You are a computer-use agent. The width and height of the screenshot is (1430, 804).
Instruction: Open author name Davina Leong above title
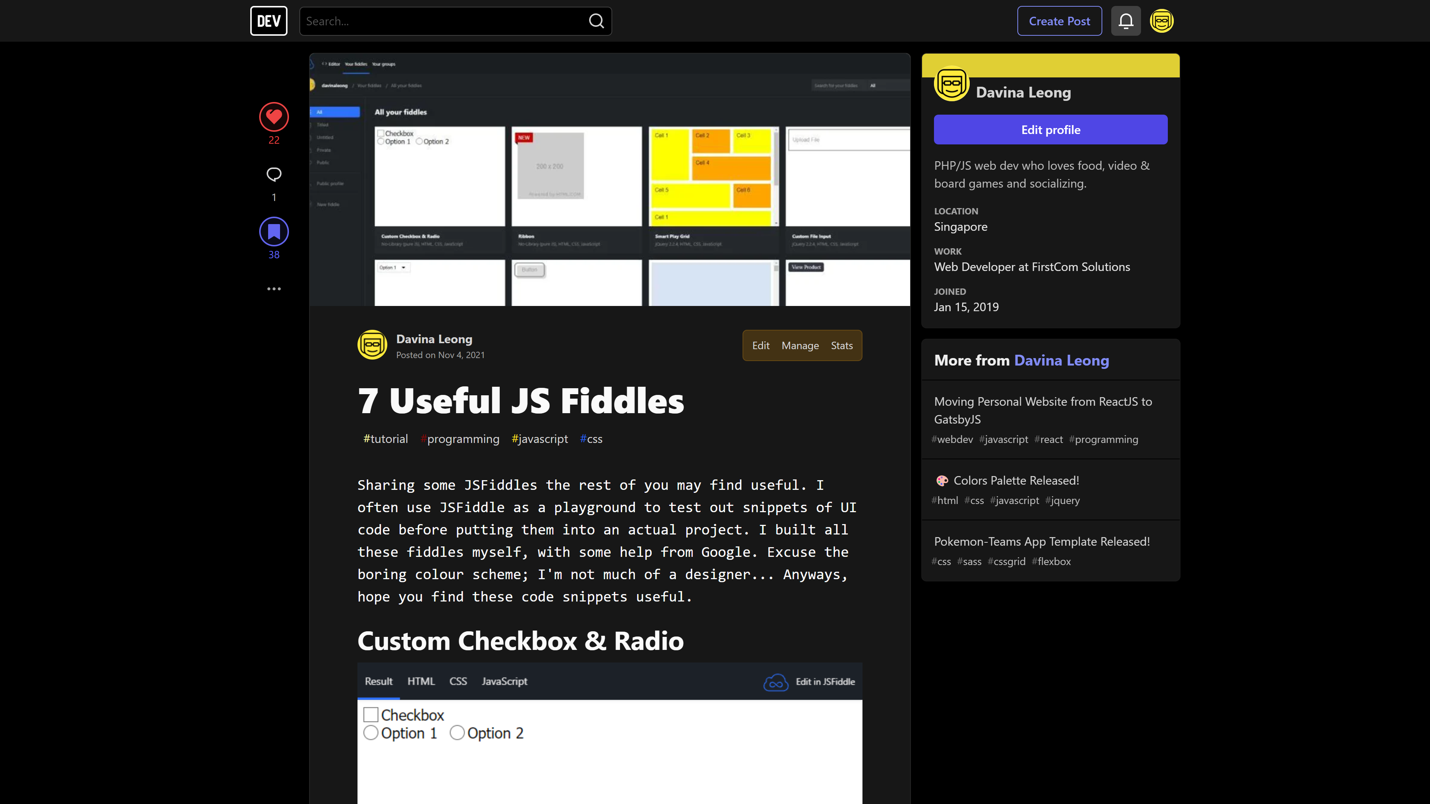click(x=434, y=339)
